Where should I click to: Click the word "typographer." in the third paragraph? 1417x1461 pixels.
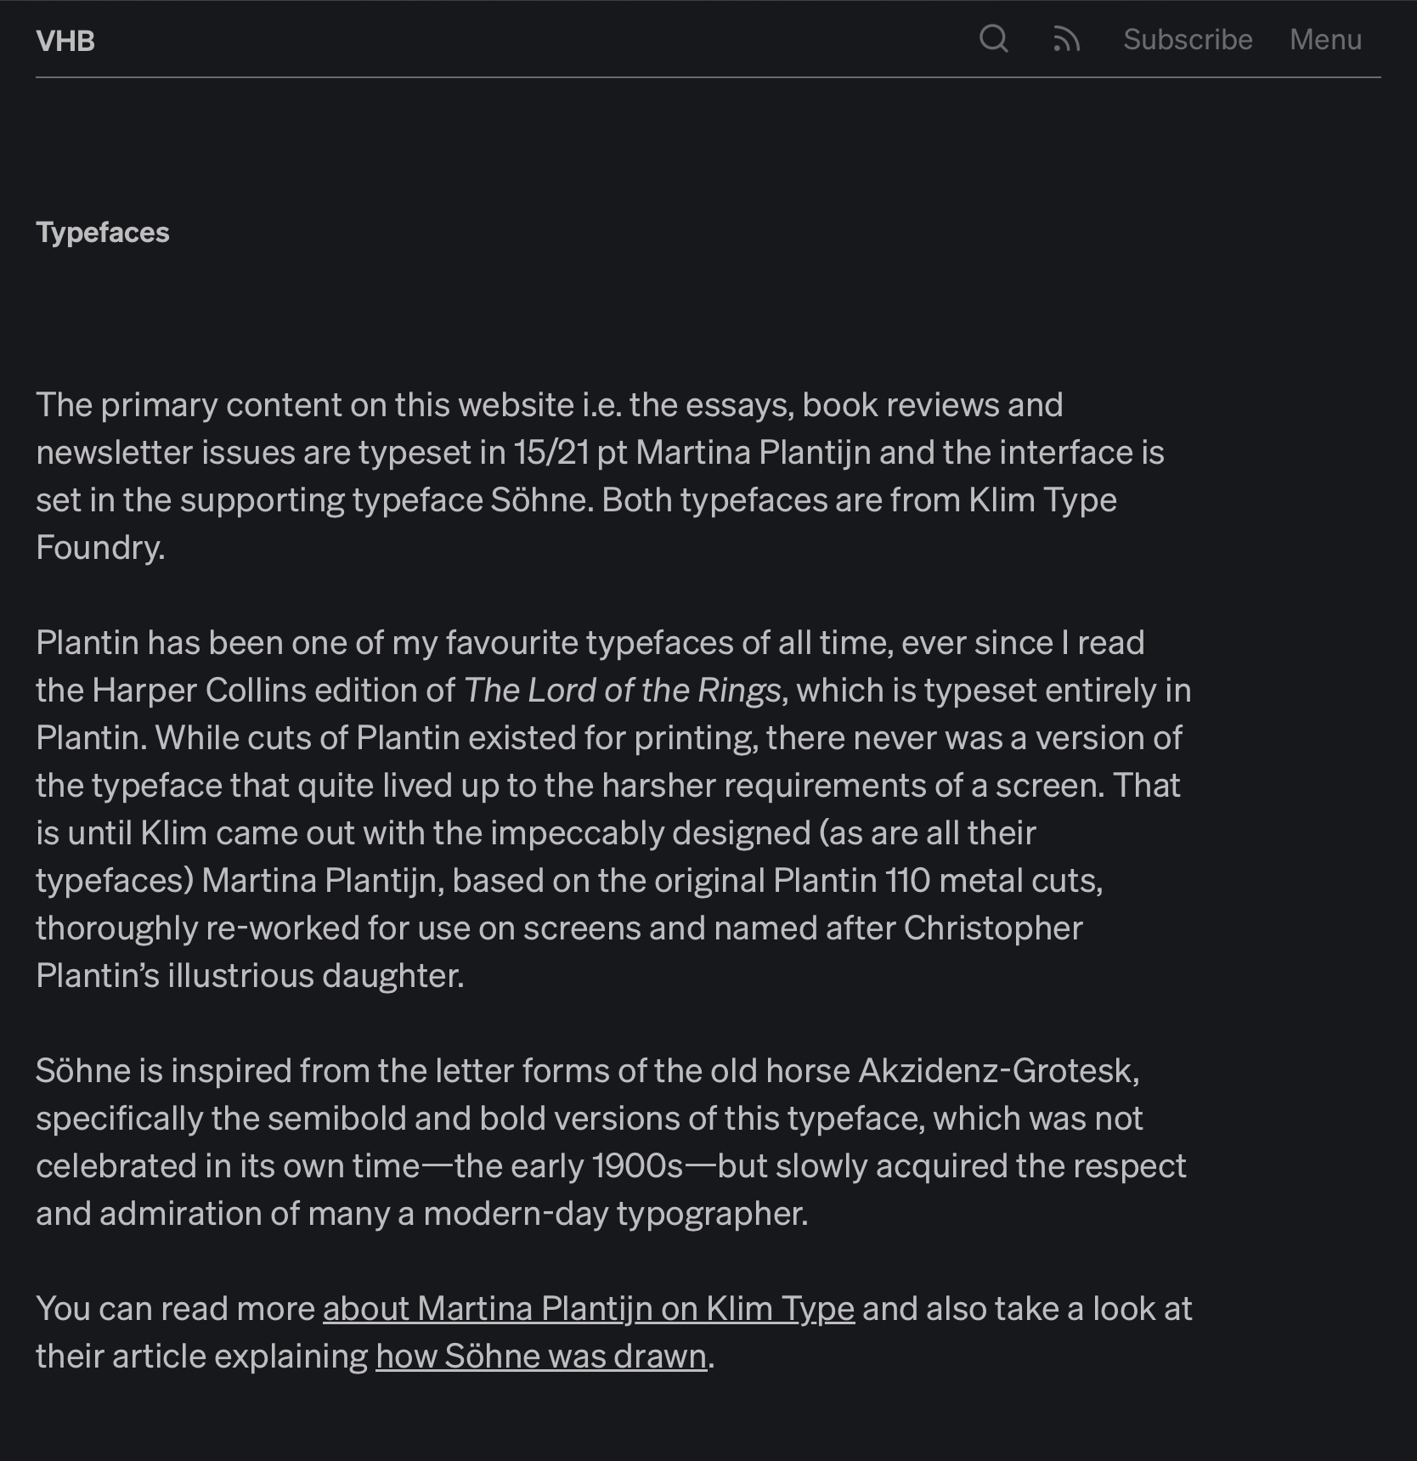712,1214
